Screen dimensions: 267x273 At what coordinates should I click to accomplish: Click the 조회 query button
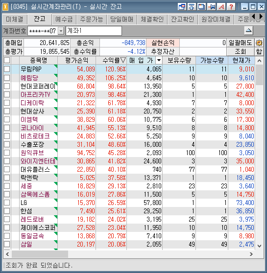[241, 51]
